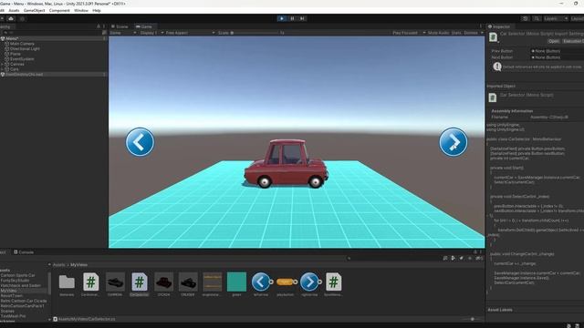Expand the Canvas object in Hierarchy
Image resolution: width=584 pixels, height=328 pixels.
[2, 64]
